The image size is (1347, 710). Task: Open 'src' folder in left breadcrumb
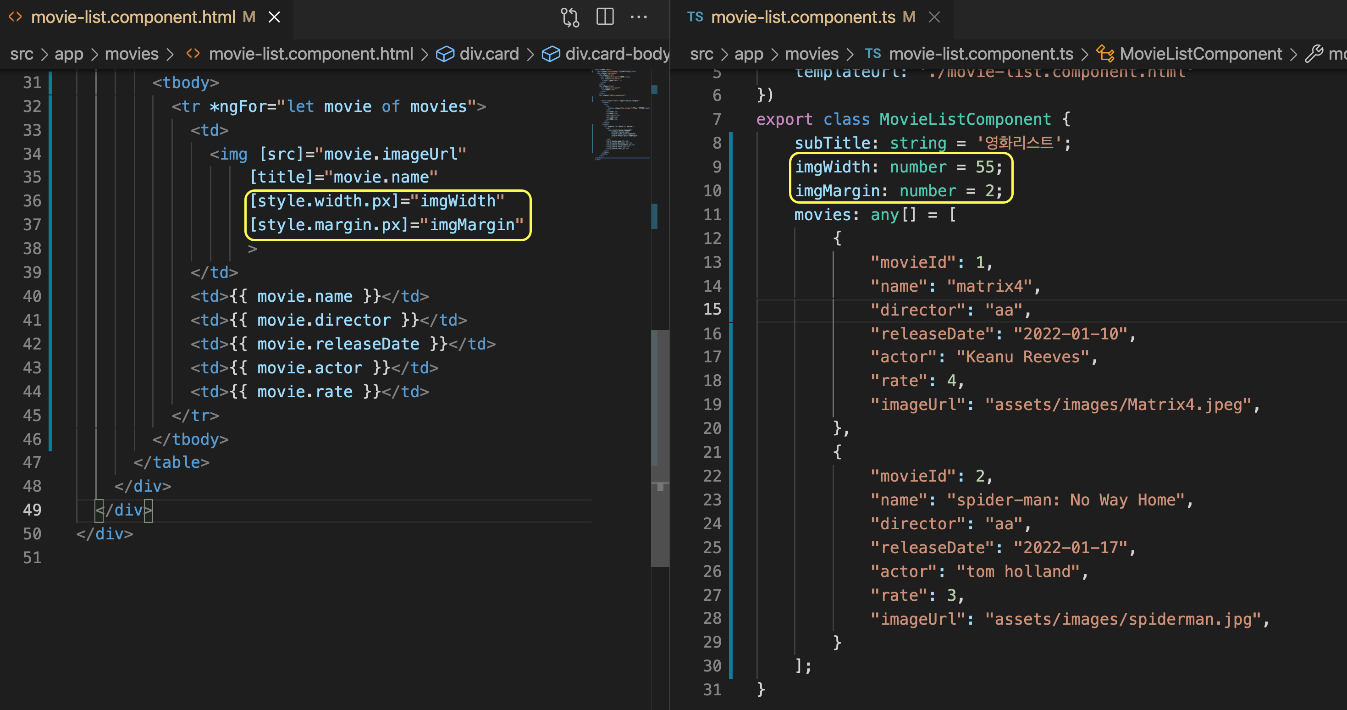click(x=22, y=54)
